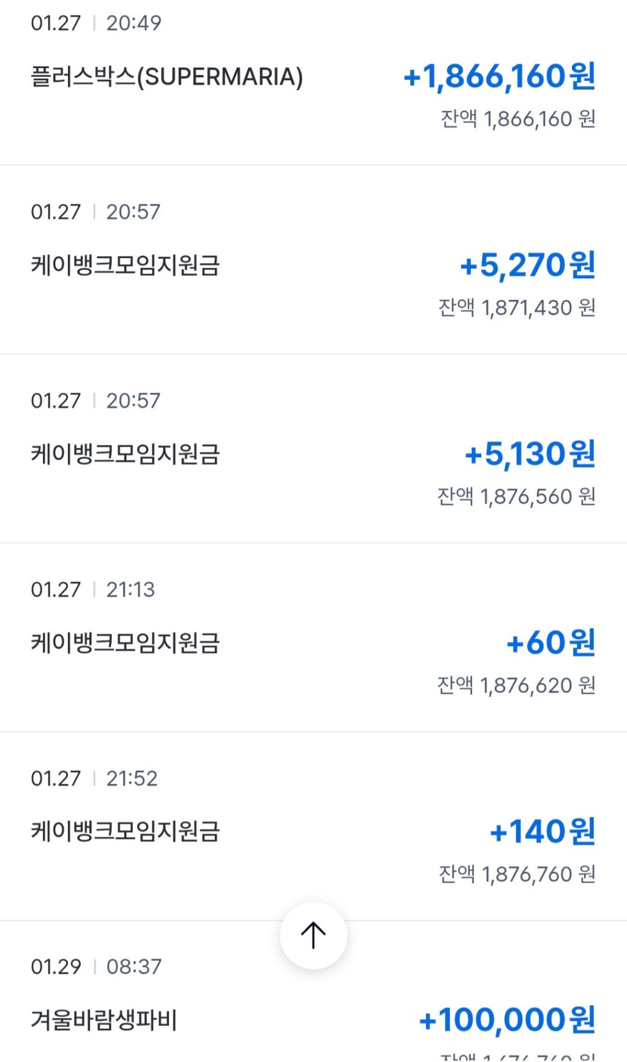Open the 겨울바람생파비 transaction
The width and height of the screenshot is (627, 1062).
click(x=103, y=1021)
